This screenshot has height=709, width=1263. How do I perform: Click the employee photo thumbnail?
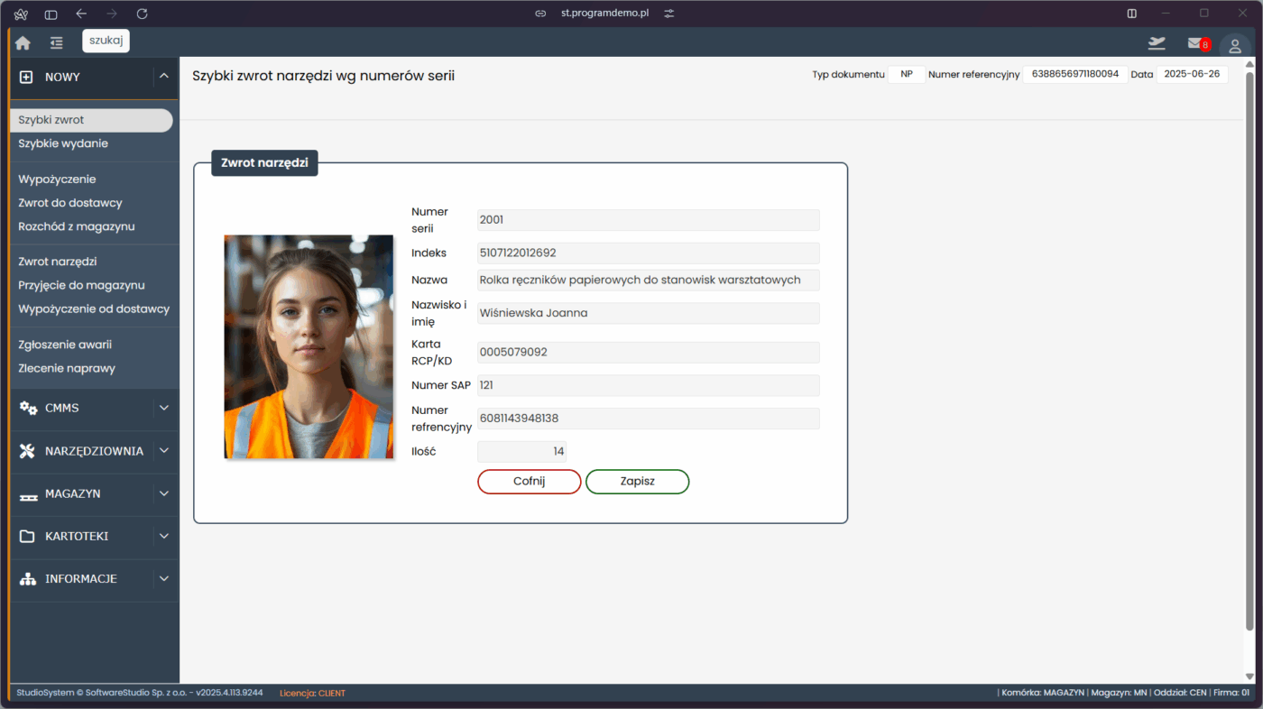[309, 346]
